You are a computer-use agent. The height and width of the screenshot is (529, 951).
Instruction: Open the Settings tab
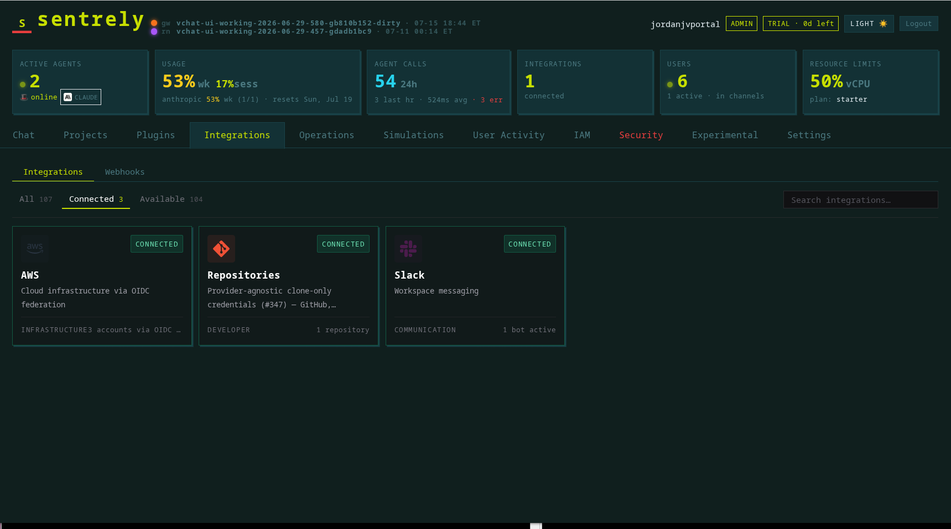(x=809, y=135)
